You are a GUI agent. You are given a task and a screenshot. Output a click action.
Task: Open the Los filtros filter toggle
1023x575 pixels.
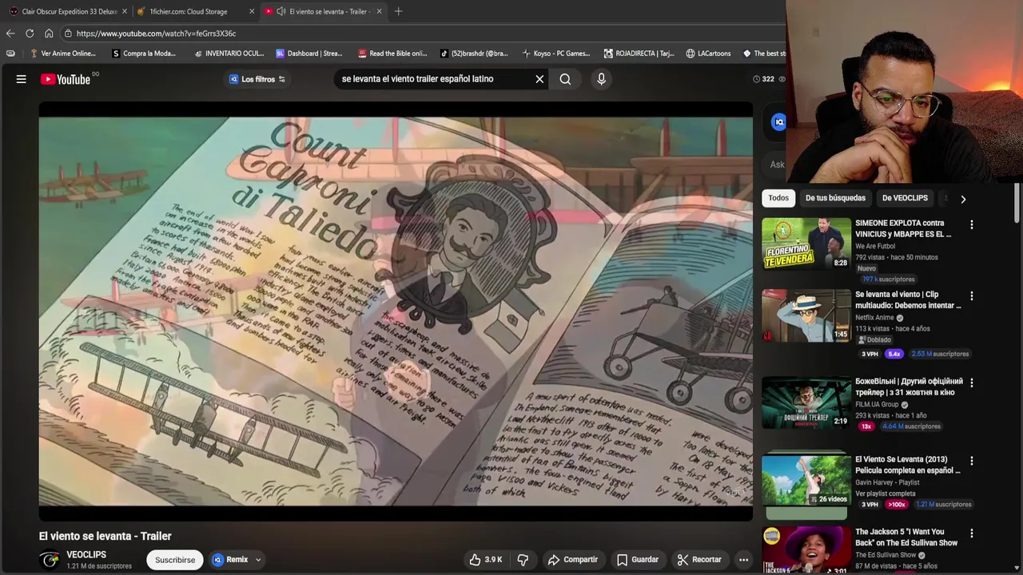coord(257,79)
